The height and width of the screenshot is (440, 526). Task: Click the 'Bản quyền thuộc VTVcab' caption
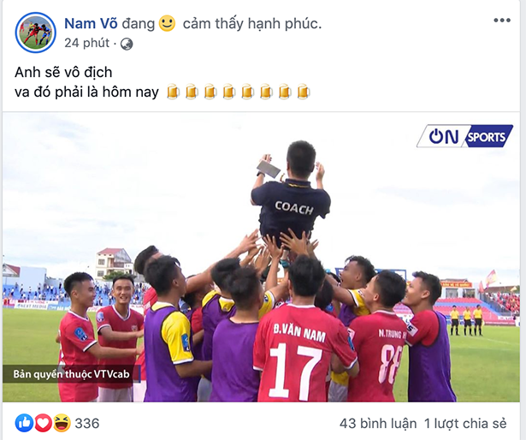(x=72, y=374)
